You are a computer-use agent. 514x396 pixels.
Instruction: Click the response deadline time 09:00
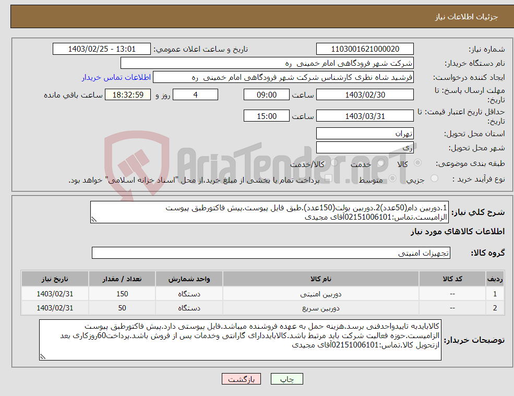tap(267, 95)
